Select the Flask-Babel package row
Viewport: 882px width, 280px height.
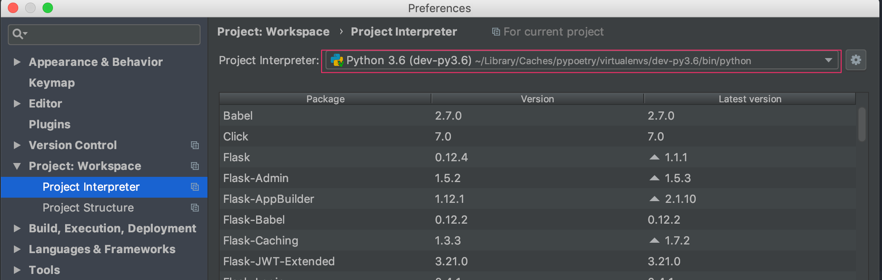(x=537, y=220)
